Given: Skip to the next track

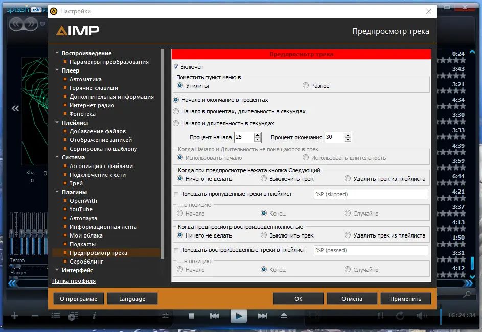Looking at the screenshot, I should (263, 316).
